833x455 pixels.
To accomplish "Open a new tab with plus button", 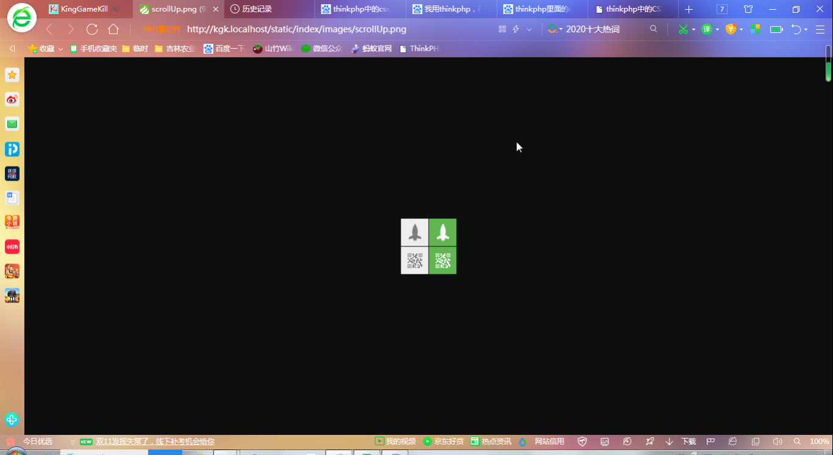I will click(688, 9).
